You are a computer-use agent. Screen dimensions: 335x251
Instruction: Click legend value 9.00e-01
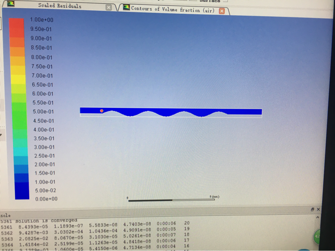[x=41, y=38]
